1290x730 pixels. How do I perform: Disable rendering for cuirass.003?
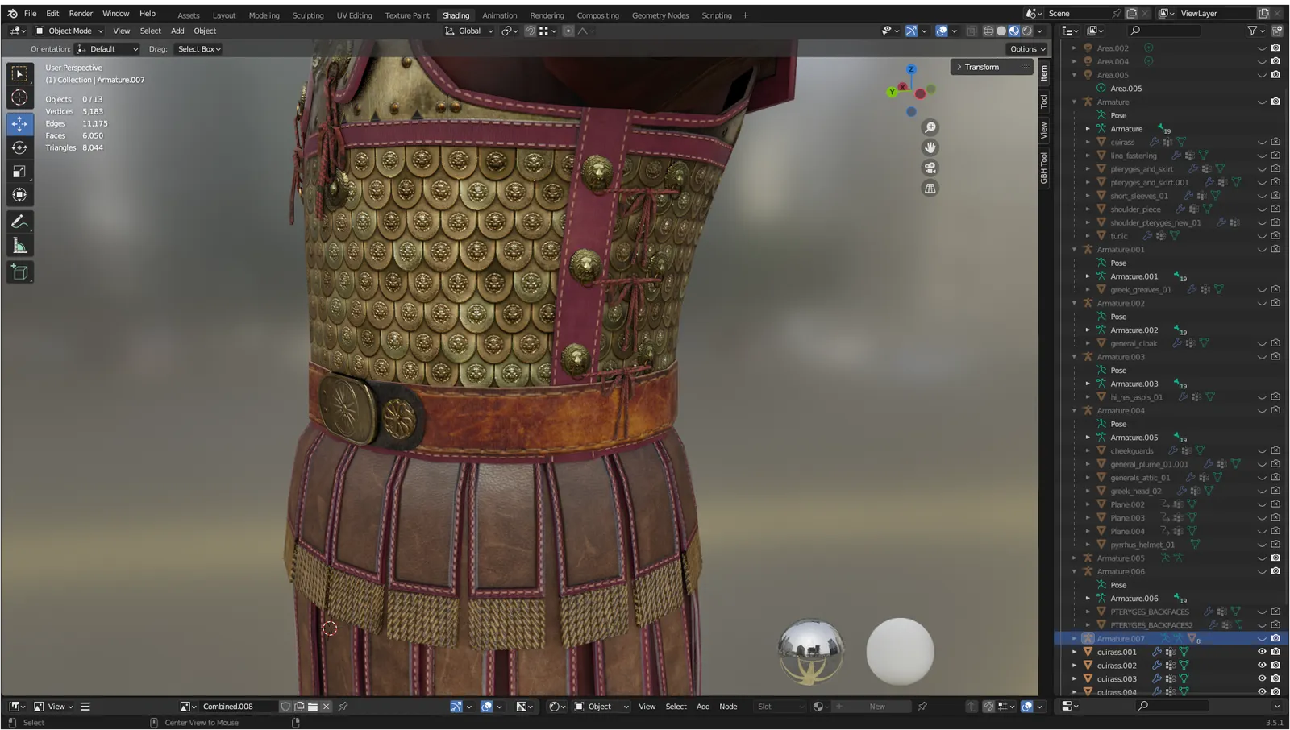(1275, 678)
